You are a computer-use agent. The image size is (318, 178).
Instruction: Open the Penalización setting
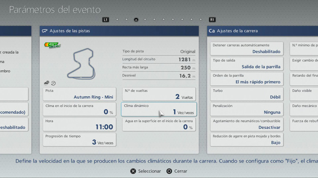(246, 109)
